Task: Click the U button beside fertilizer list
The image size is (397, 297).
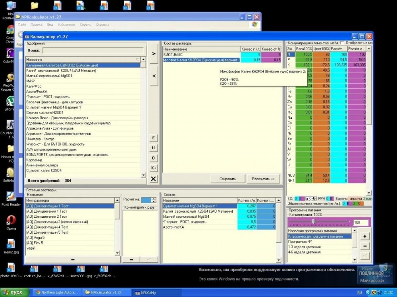Action: click(153, 148)
